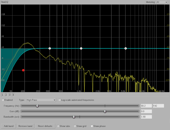Toggle Log-scale automated frequencies
This screenshot has width=170, height=130.
click(59, 100)
